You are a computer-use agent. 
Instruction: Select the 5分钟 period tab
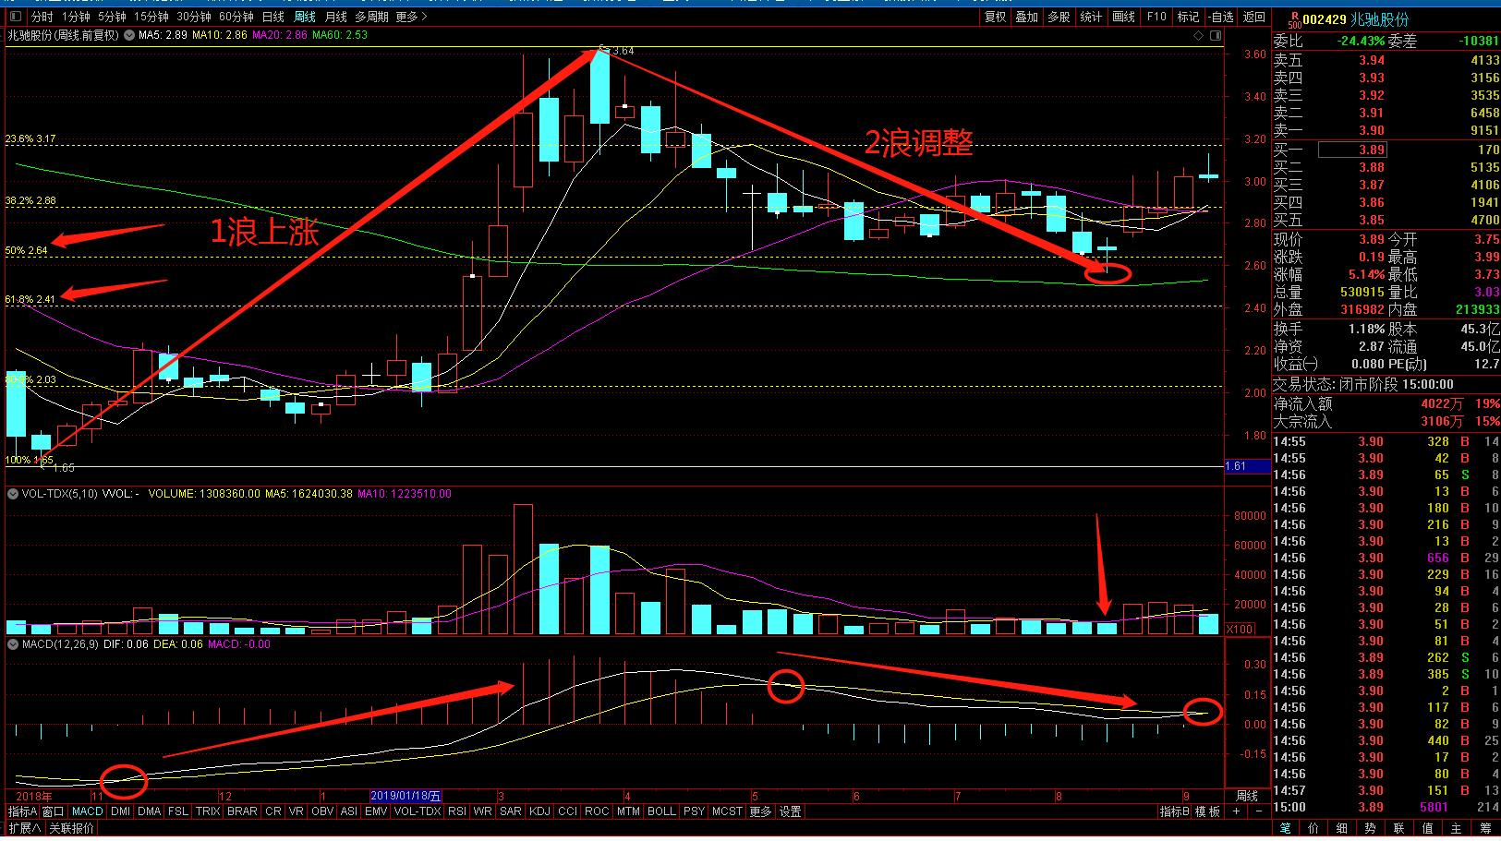112,17
